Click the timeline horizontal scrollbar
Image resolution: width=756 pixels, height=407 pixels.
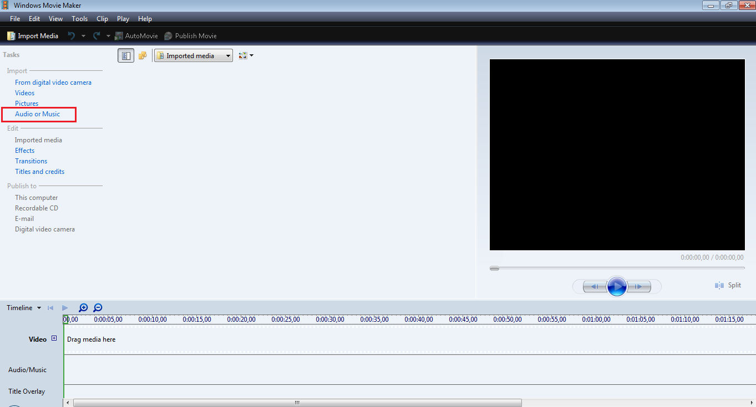[296, 402]
